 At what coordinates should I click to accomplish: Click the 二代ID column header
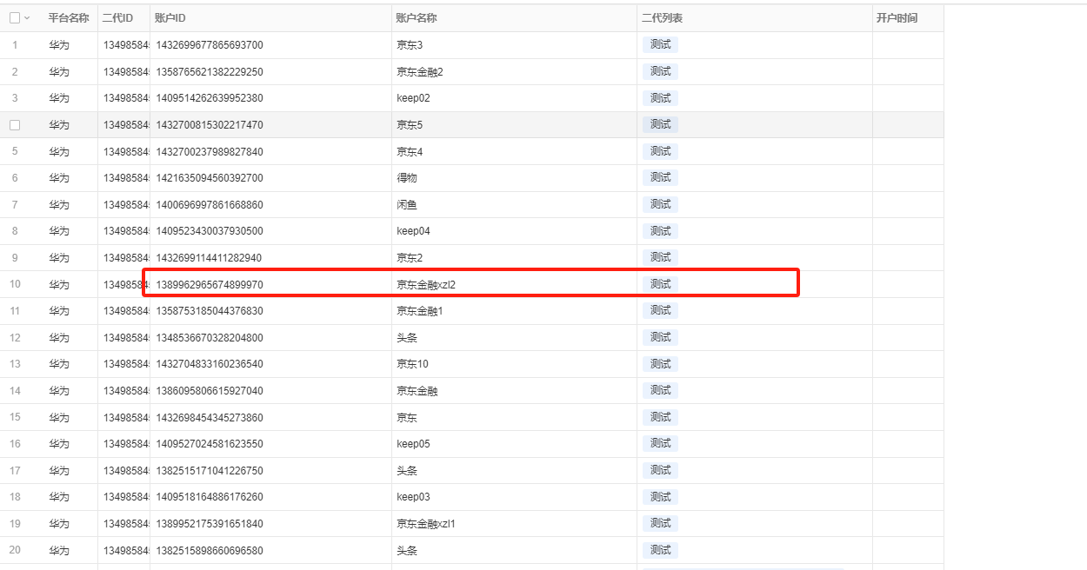[x=117, y=18]
